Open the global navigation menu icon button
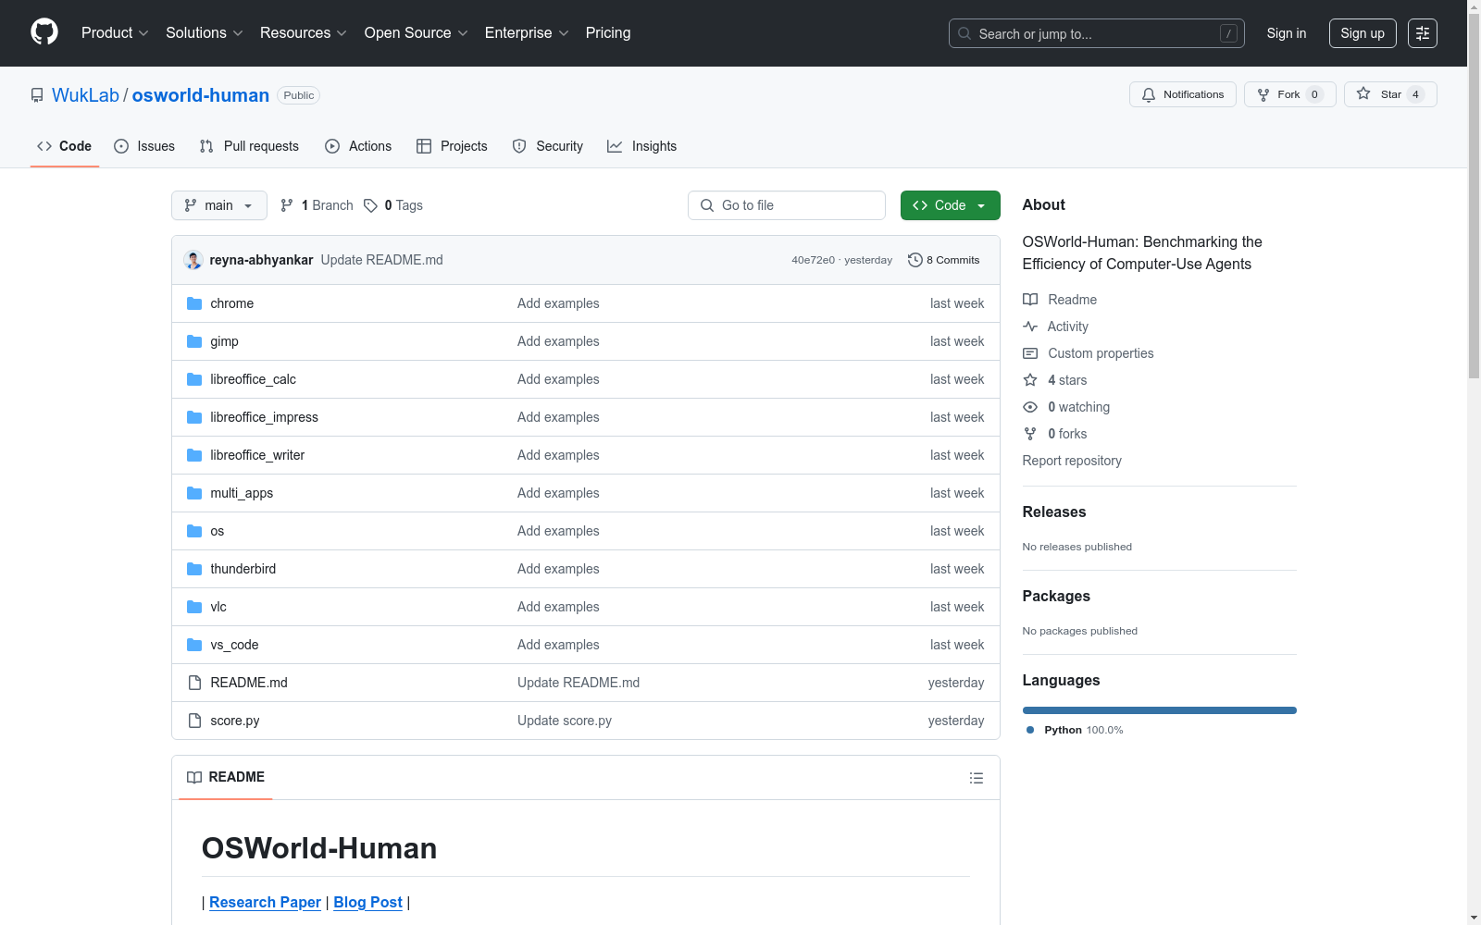 point(1423,33)
